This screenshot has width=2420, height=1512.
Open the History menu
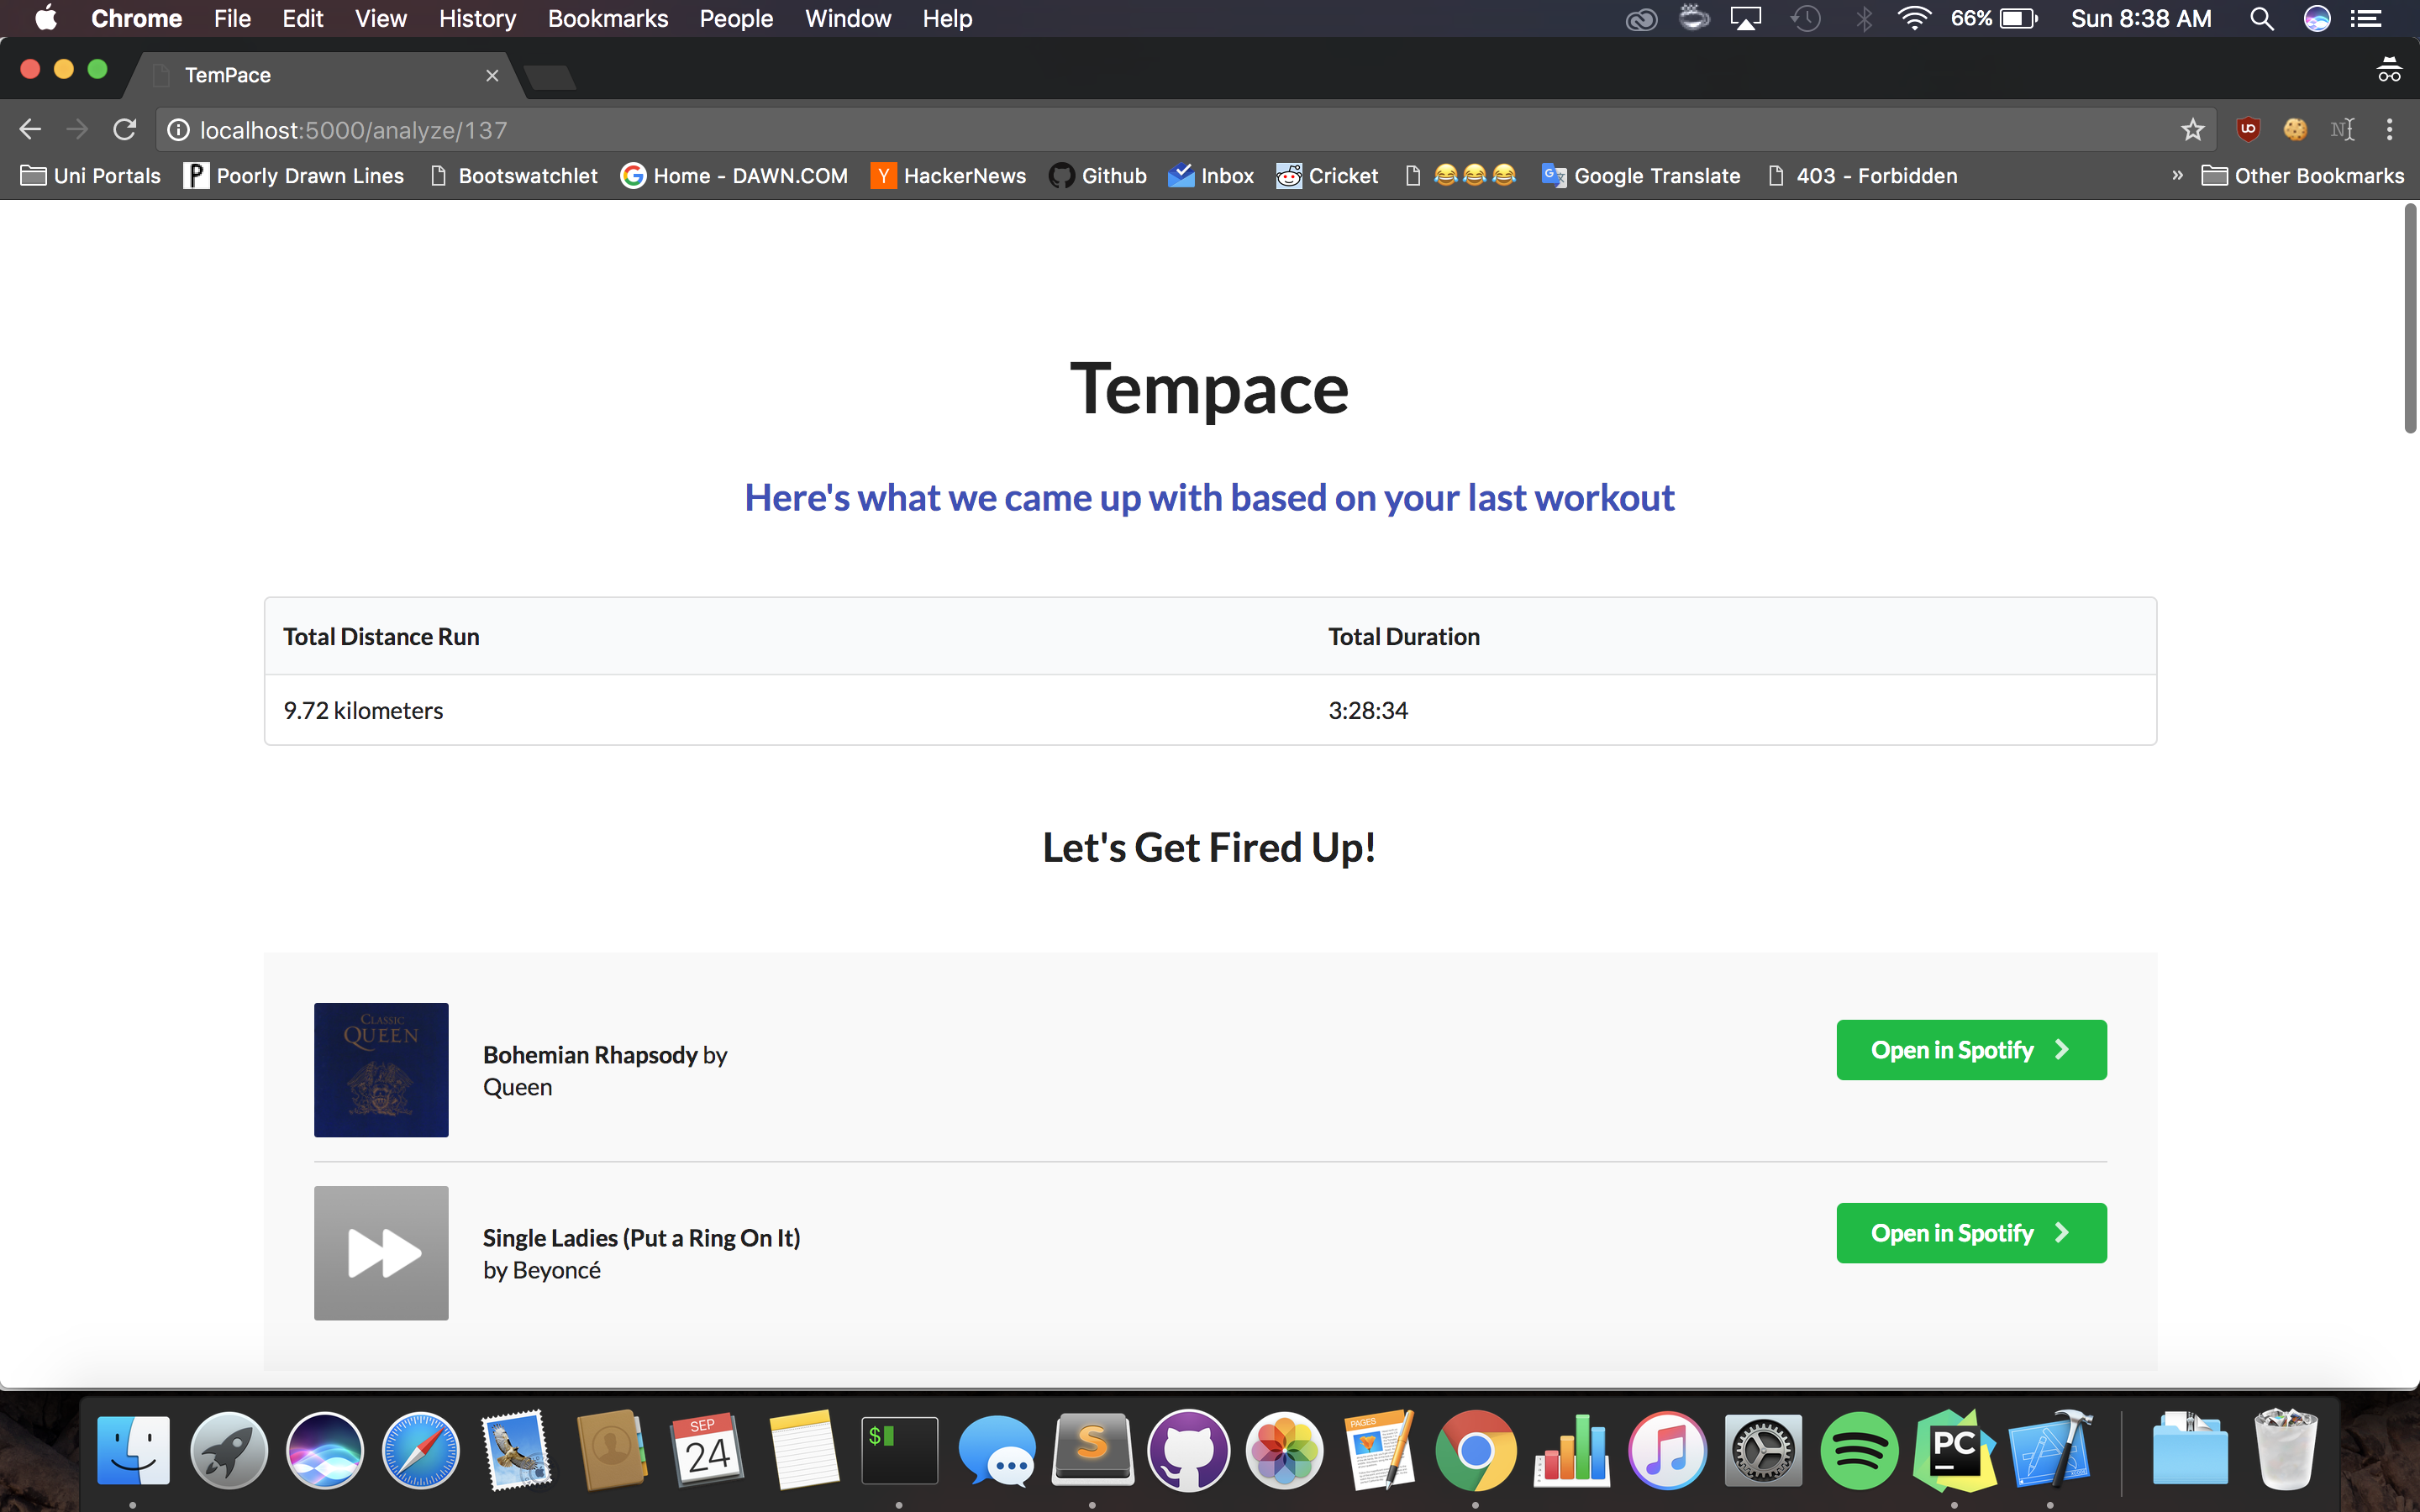(x=477, y=19)
